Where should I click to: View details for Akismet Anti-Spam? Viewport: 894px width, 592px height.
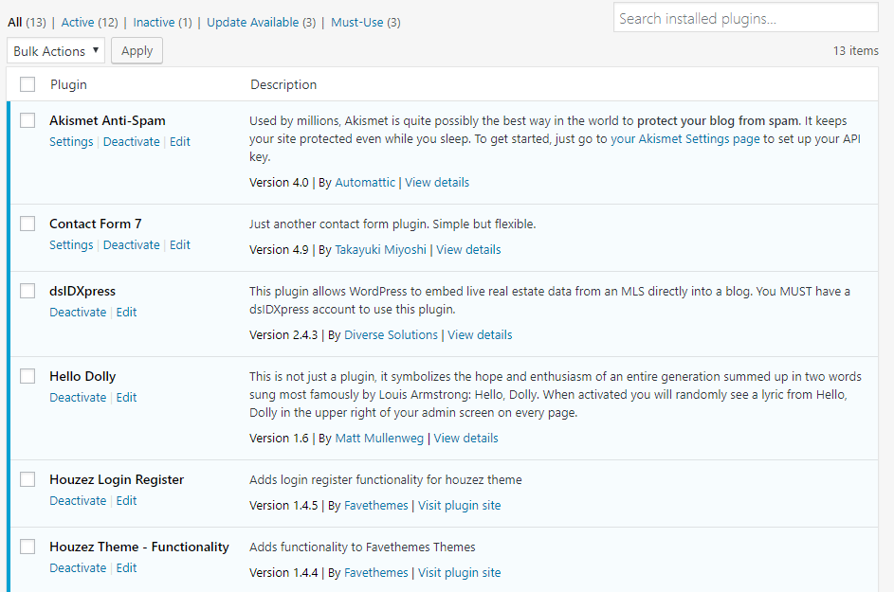tap(437, 182)
